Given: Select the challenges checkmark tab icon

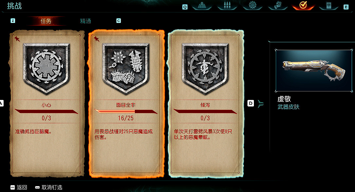Looking at the screenshot, I should 303,6.
